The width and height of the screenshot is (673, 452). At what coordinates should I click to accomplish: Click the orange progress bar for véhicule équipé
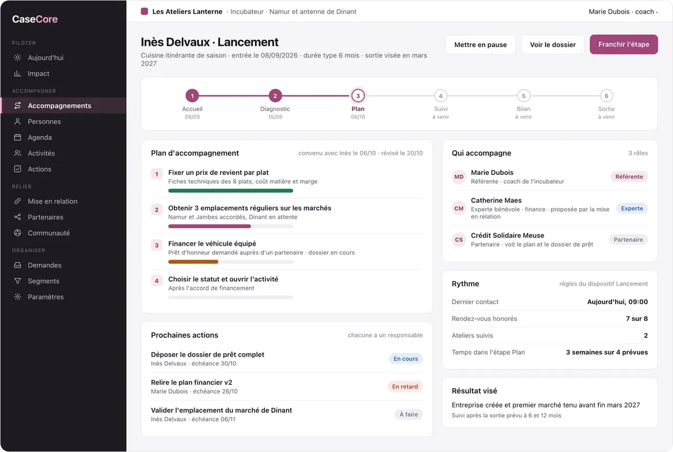pyautogui.click(x=193, y=262)
